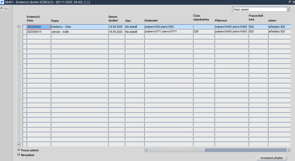295x161 pixels.
Task: Click supplier prijmeni1050 jmeno1050 cell
Action: (169, 27)
